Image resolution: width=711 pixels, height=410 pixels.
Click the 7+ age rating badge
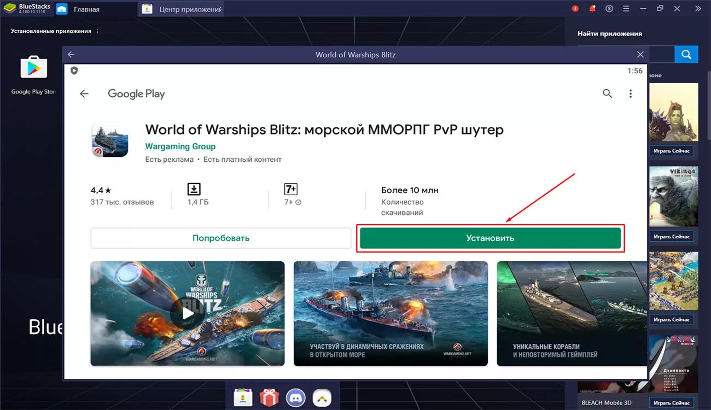tap(291, 189)
